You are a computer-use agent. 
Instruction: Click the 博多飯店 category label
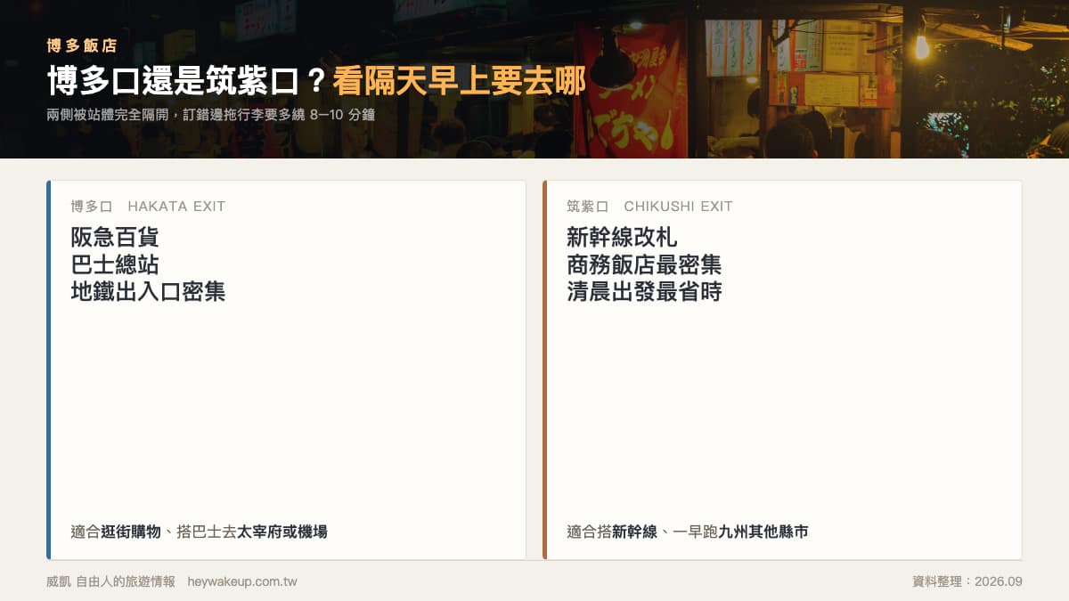(82, 45)
